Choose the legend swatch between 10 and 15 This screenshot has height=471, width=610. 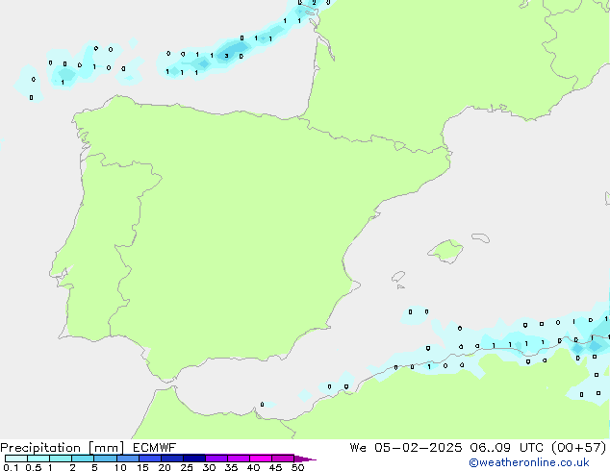(127, 459)
